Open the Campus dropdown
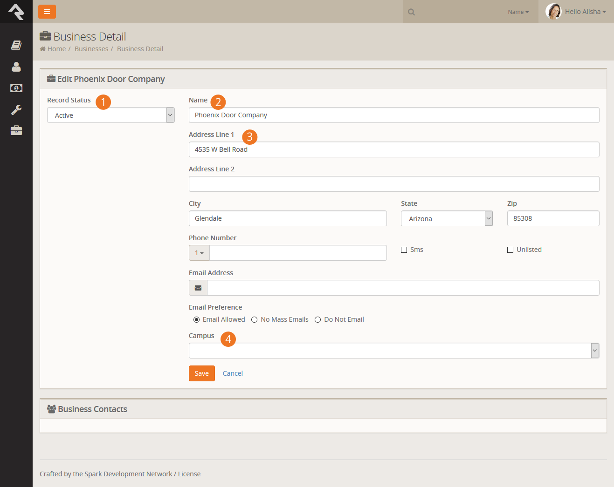Viewport: 614px width, 487px height. click(x=393, y=351)
